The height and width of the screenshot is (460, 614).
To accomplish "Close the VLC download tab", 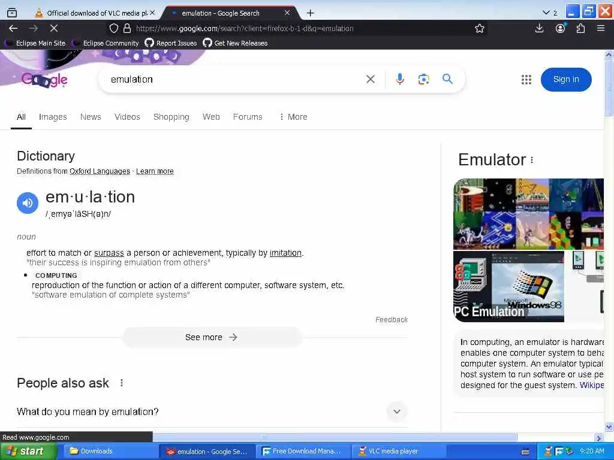I will (152, 13).
